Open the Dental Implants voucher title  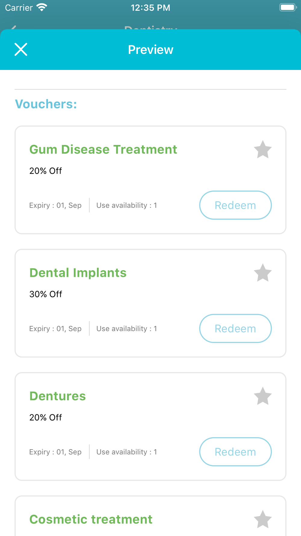click(x=78, y=273)
